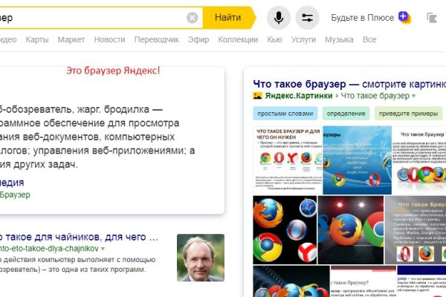Open the white slide thumbnail with browser icons row

[419, 160]
